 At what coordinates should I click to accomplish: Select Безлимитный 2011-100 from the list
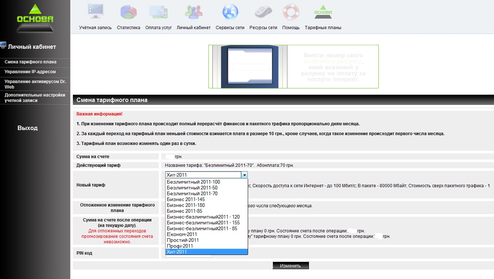(193, 182)
